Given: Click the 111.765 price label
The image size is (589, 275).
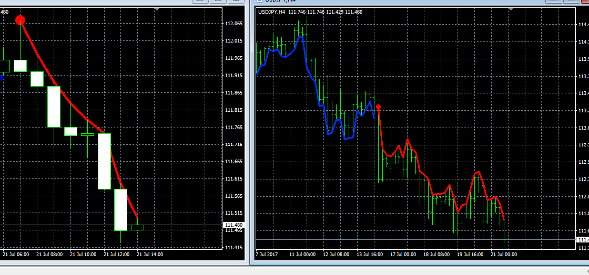Looking at the screenshot, I should click(233, 128).
